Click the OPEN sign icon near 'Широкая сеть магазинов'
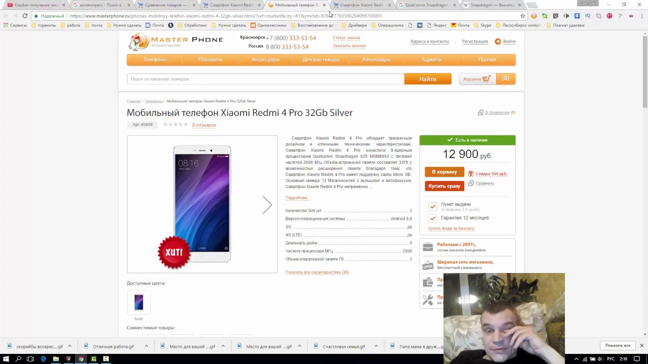The height and width of the screenshot is (364, 648). click(428, 264)
